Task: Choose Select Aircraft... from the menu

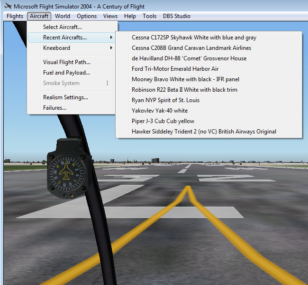Action: click(72, 27)
